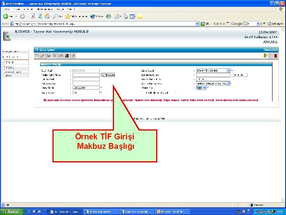Click the Delete X icon in the TİF toolbar
The image size is (286, 215).
coord(54,56)
